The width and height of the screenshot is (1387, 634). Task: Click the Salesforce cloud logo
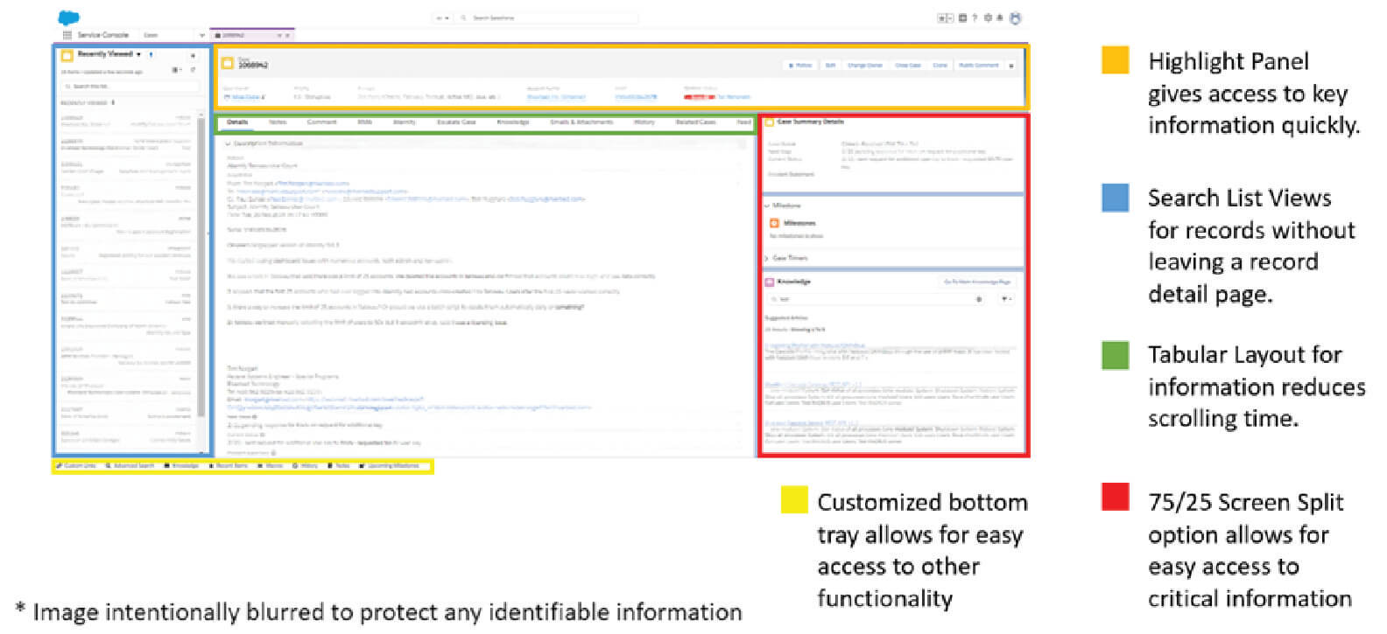pos(68,17)
